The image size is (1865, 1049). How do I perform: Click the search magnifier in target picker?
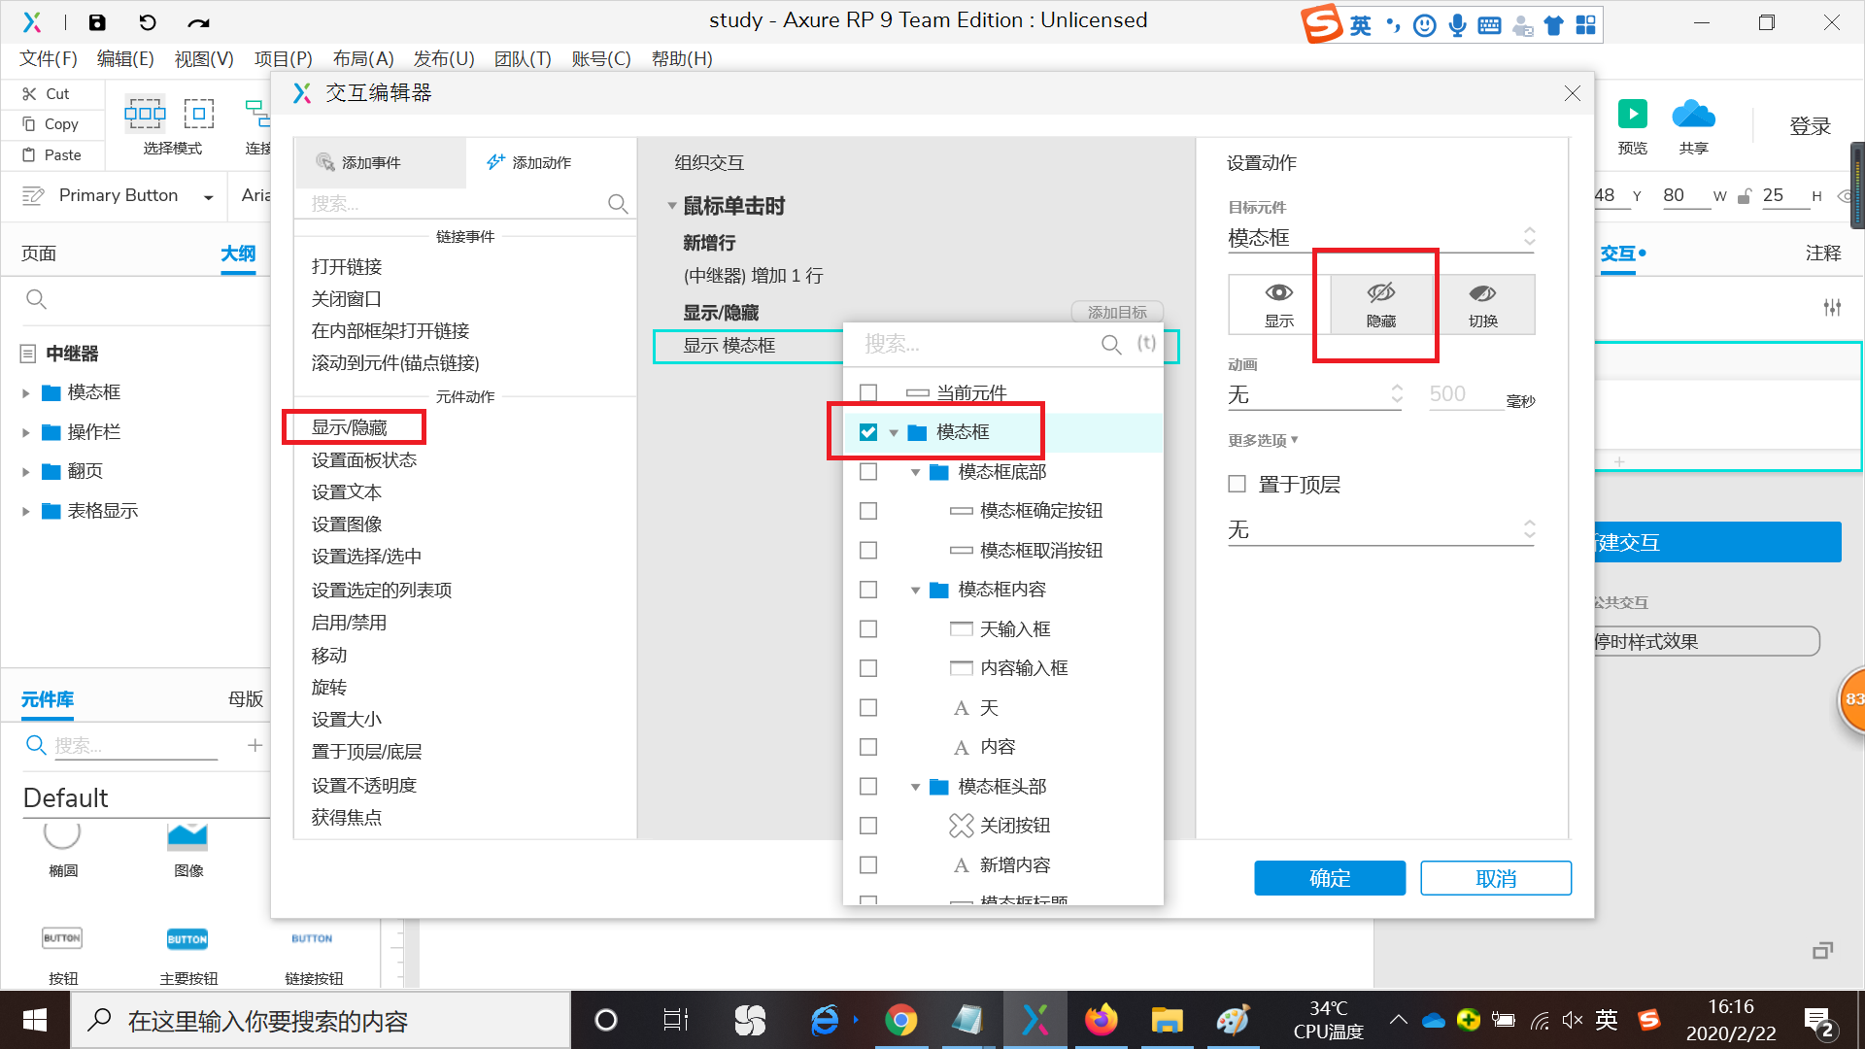[1110, 344]
